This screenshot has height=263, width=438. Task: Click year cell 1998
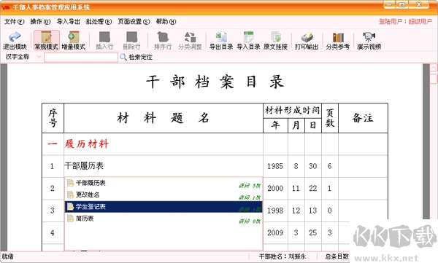(x=275, y=211)
